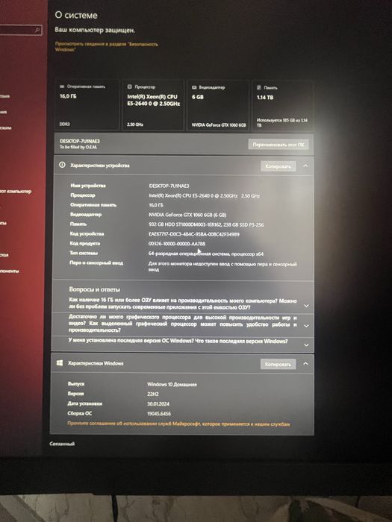Click the info icon beside Характеристики устройства
This screenshot has width=392, height=522.
pyautogui.click(x=62, y=165)
